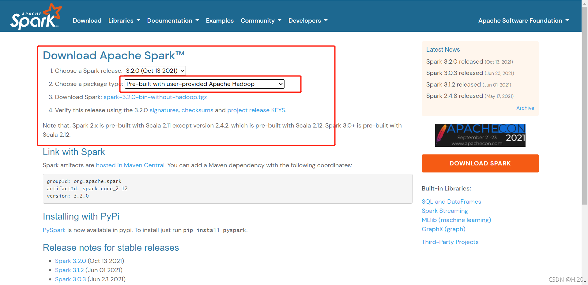Click the 'artifactId: spark-core_2.12' line
This screenshot has height=285, width=588.
click(87, 189)
